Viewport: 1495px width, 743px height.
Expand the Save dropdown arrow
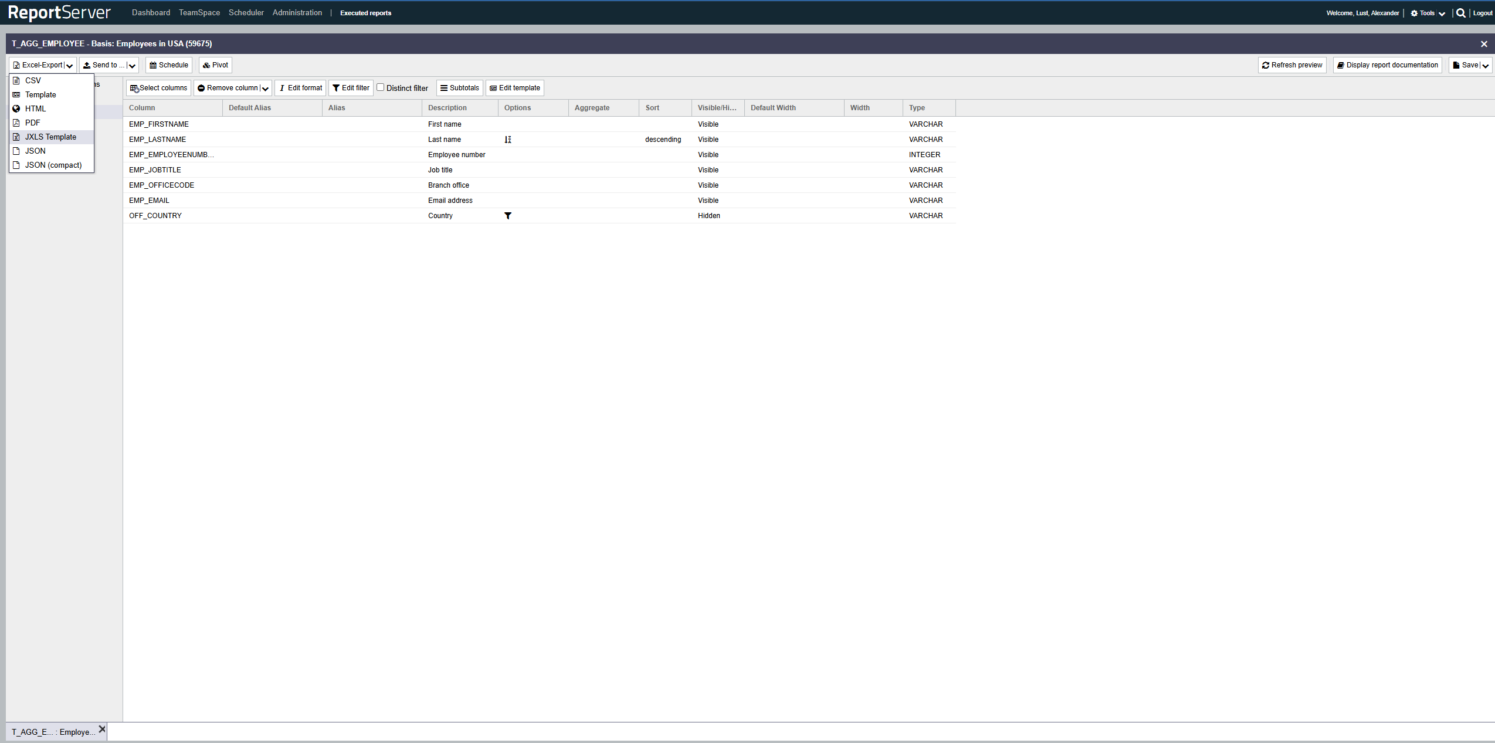click(1486, 66)
